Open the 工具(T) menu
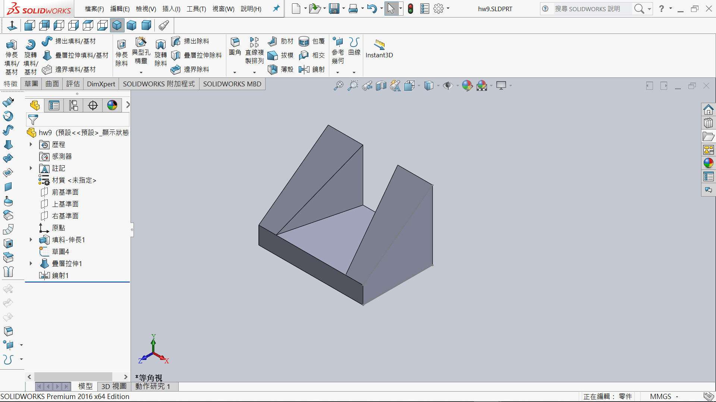 (196, 9)
